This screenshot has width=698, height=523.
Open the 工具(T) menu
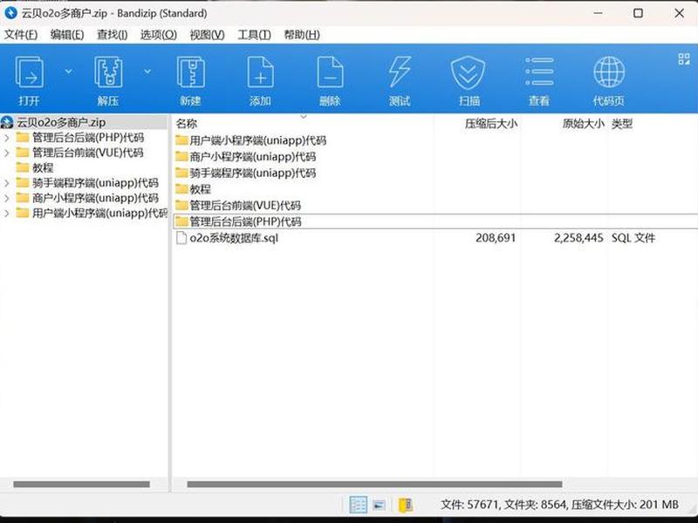tap(254, 35)
